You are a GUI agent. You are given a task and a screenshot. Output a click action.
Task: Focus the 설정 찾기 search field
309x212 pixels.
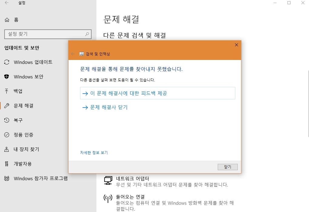(48, 34)
